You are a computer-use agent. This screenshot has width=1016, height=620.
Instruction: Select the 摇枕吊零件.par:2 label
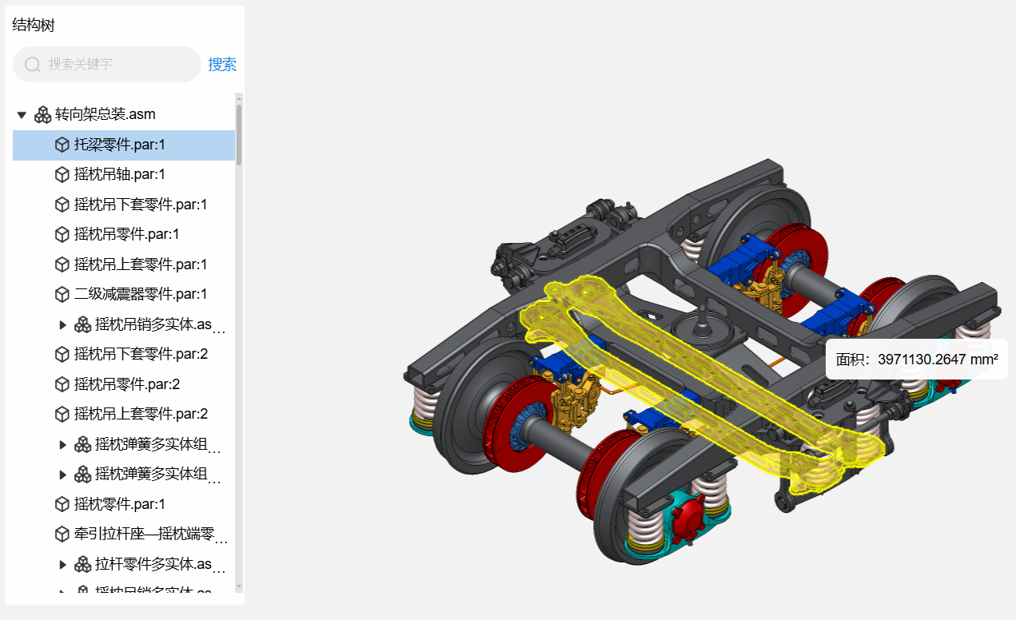pos(127,384)
